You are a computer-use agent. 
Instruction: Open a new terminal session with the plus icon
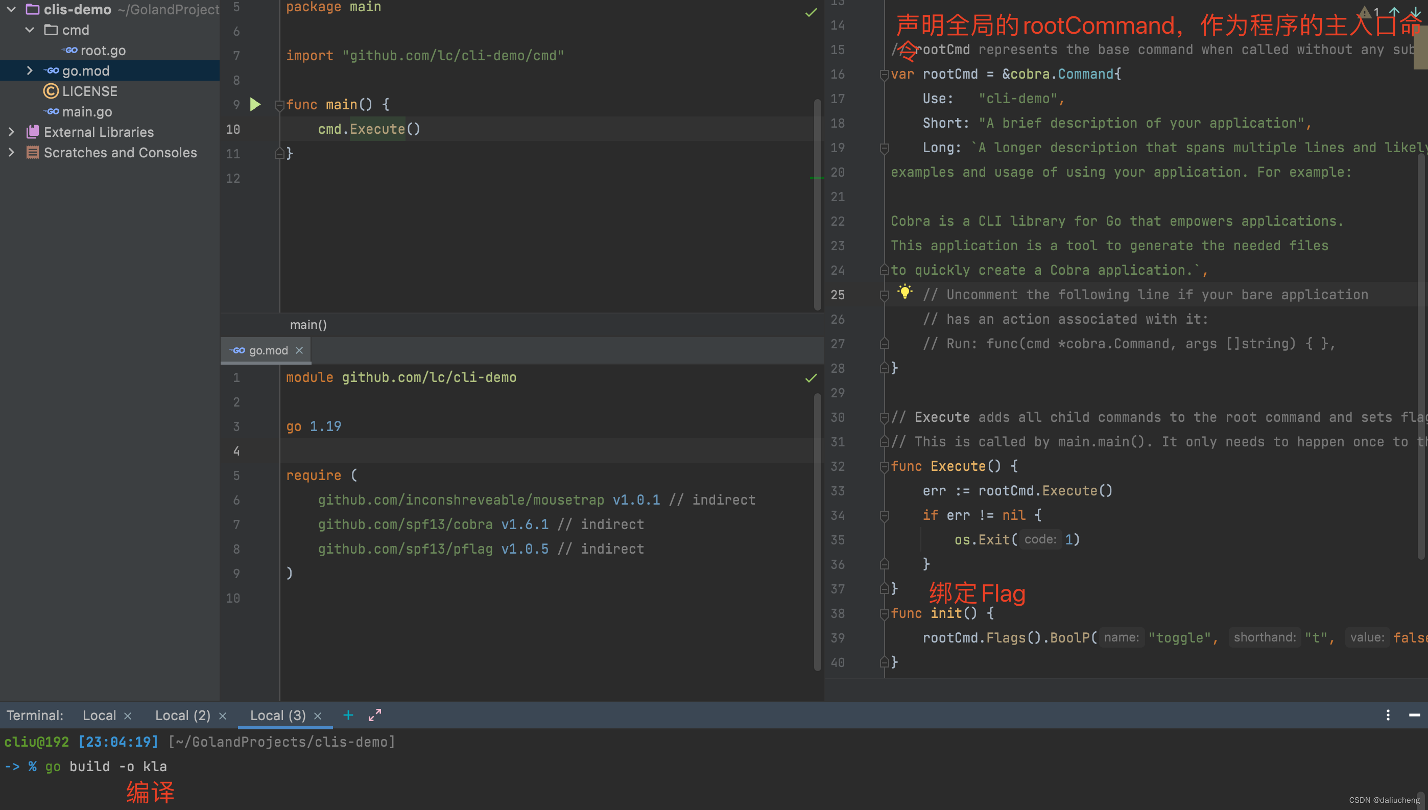coord(347,715)
